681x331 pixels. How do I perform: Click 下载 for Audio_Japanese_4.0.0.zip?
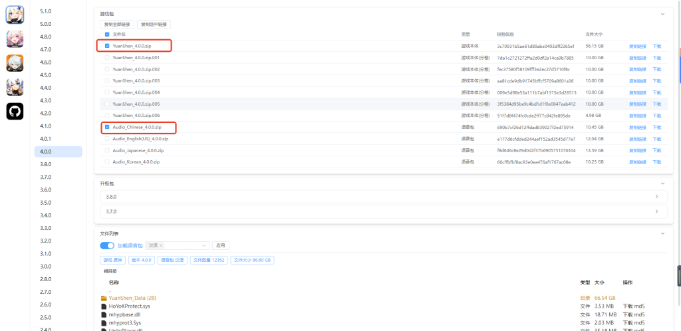coord(656,150)
